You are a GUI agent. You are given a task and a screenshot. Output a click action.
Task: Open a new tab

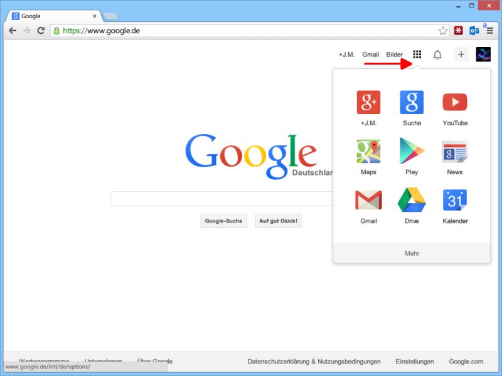coord(111,16)
